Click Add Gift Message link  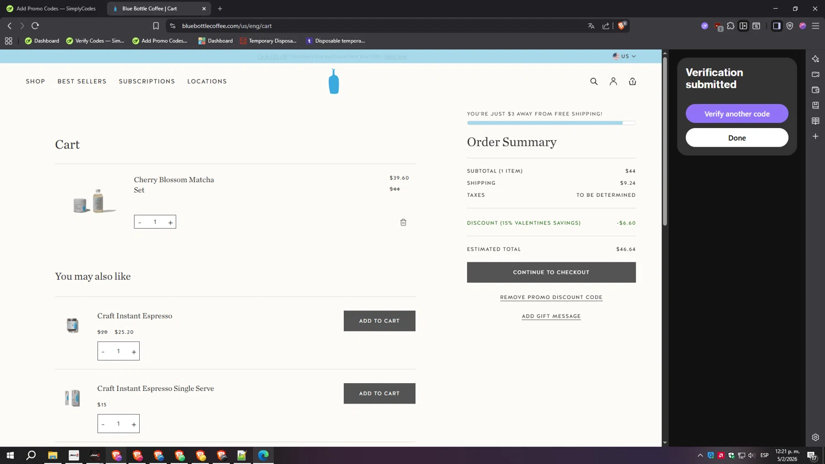pyautogui.click(x=551, y=316)
